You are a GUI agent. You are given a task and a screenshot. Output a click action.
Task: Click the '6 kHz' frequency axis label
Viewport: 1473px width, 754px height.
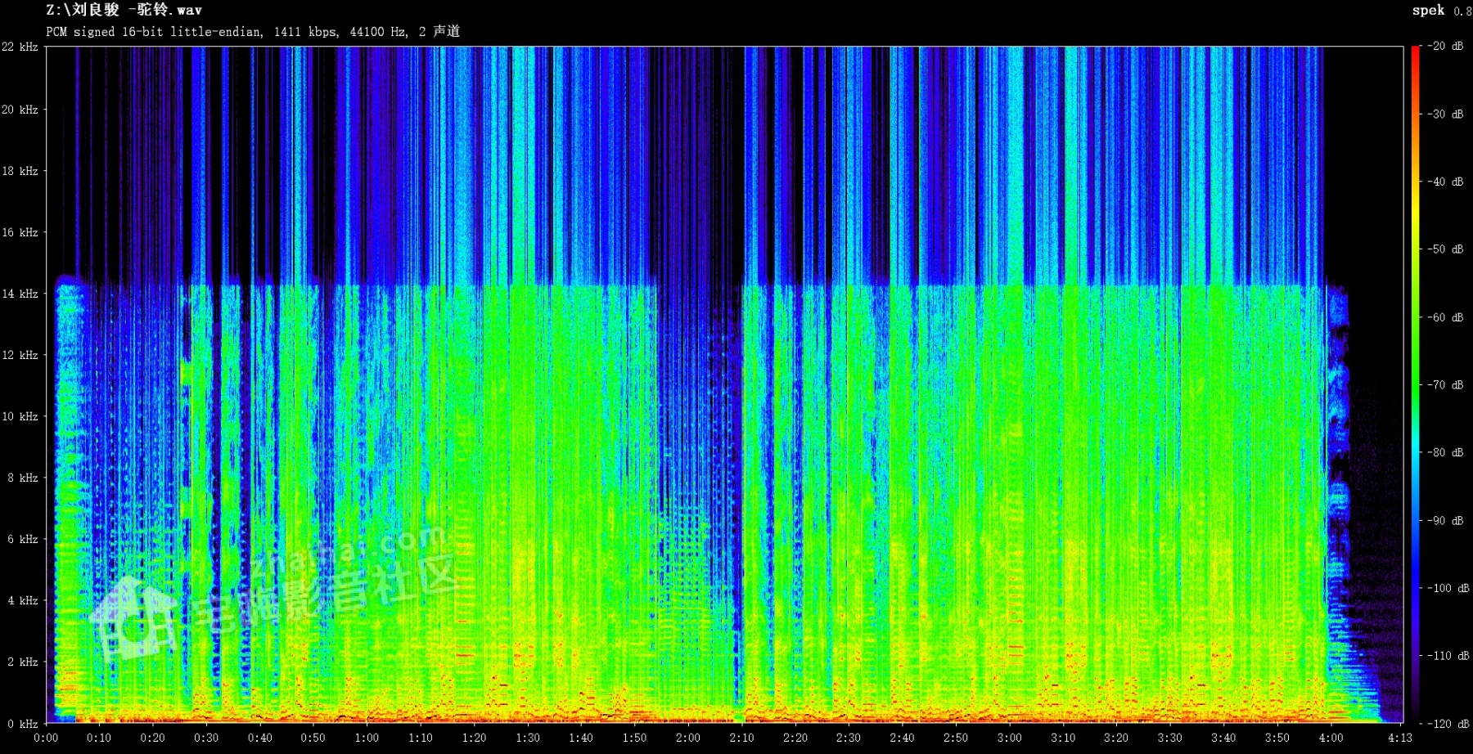[23, 539]
